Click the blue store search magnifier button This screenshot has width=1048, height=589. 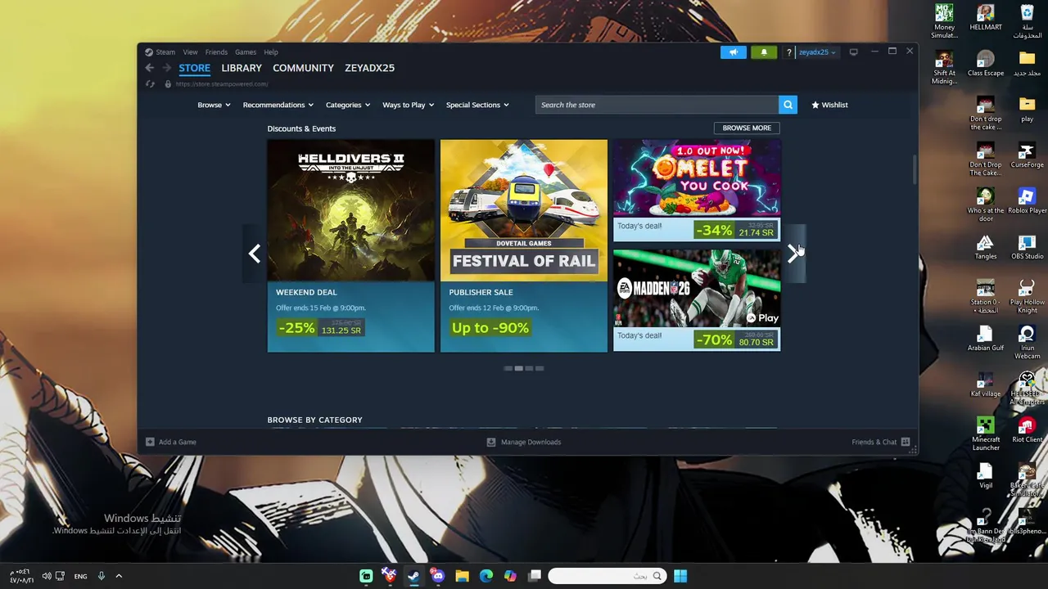(x=788, y=105)
